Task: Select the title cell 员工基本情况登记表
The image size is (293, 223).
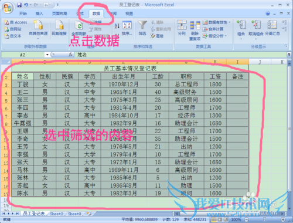Action: point(130,69)
